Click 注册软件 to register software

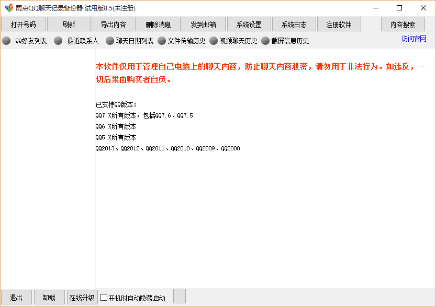click(x=339, y=25)
